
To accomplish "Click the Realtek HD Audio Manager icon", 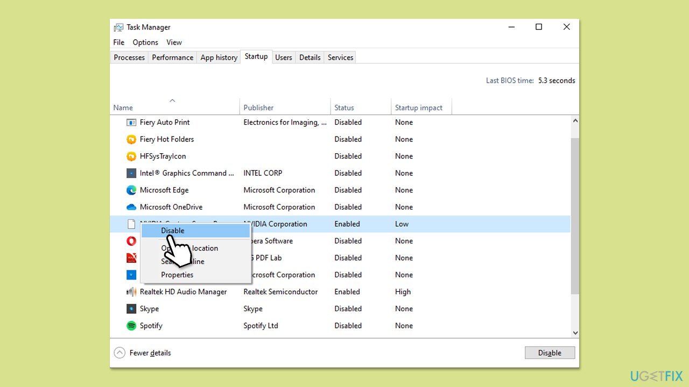I will click(131, 292).
